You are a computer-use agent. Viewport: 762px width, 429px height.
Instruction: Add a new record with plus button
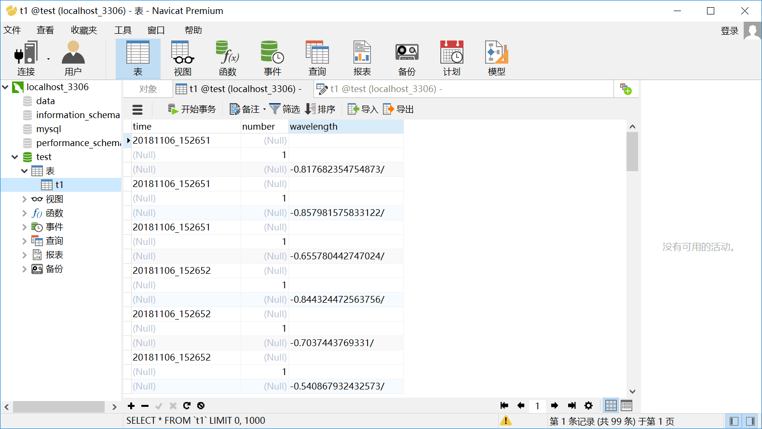[x=131, y=406]
